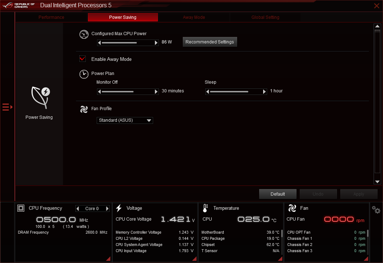Click the Configured Max CPU Power gauge icon

(84, 34)
